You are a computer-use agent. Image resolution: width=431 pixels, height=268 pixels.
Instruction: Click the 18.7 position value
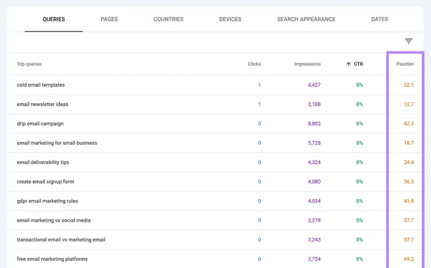tap(409, 143)
